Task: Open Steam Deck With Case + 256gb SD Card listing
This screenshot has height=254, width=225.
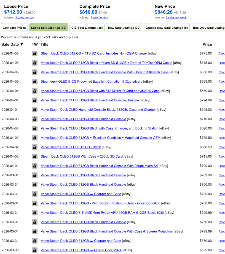Action: (82, 156)
